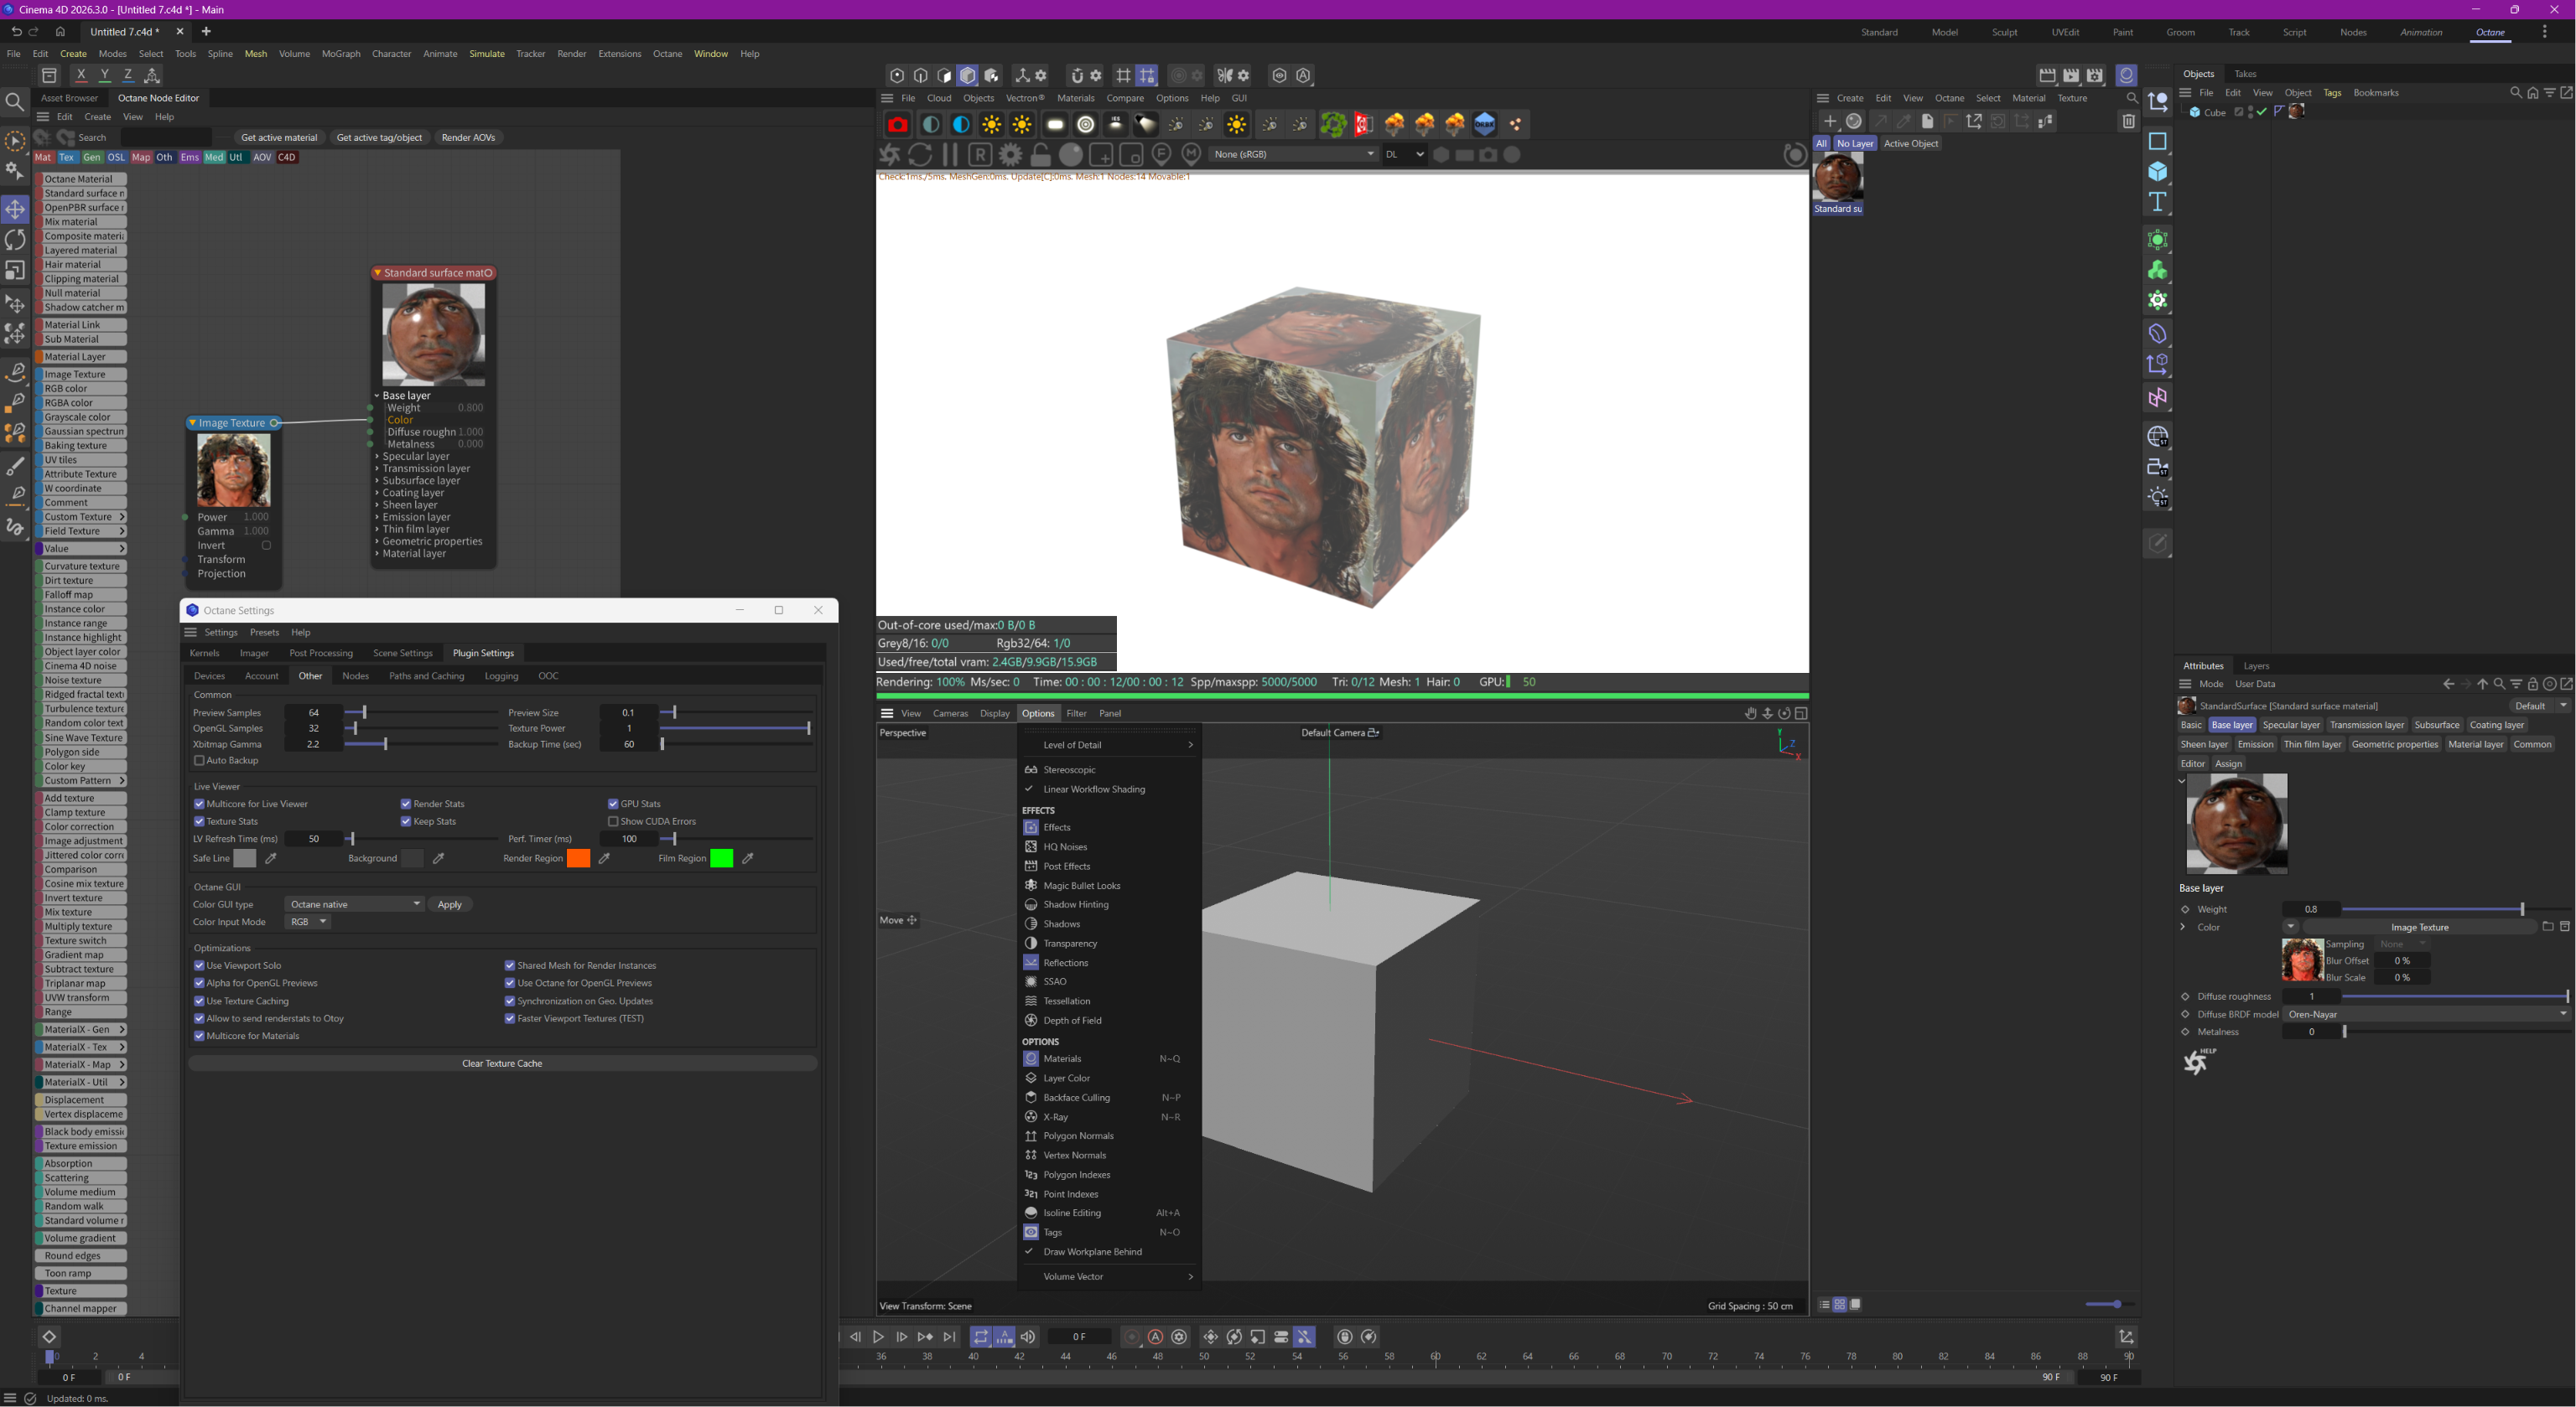
Task: Click the X axis lock icon
Action: (81, 75)
